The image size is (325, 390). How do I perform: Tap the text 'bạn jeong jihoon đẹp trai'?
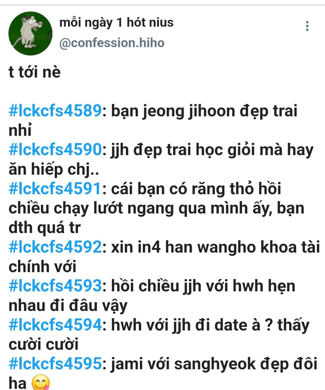coord(204,111)
